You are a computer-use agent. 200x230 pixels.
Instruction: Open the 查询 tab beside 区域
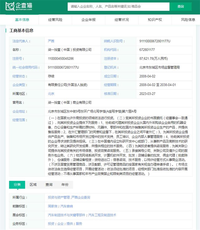[49, 184]
